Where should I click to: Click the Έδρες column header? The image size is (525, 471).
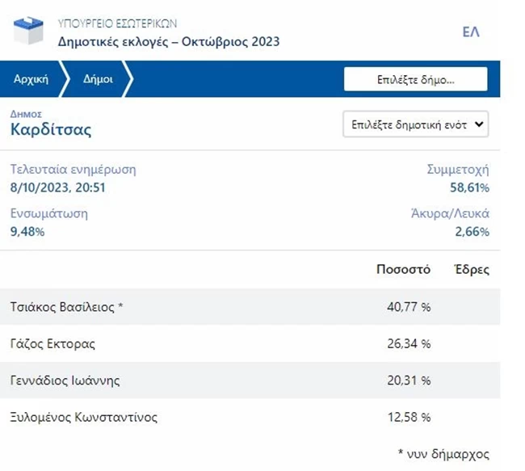472,270
